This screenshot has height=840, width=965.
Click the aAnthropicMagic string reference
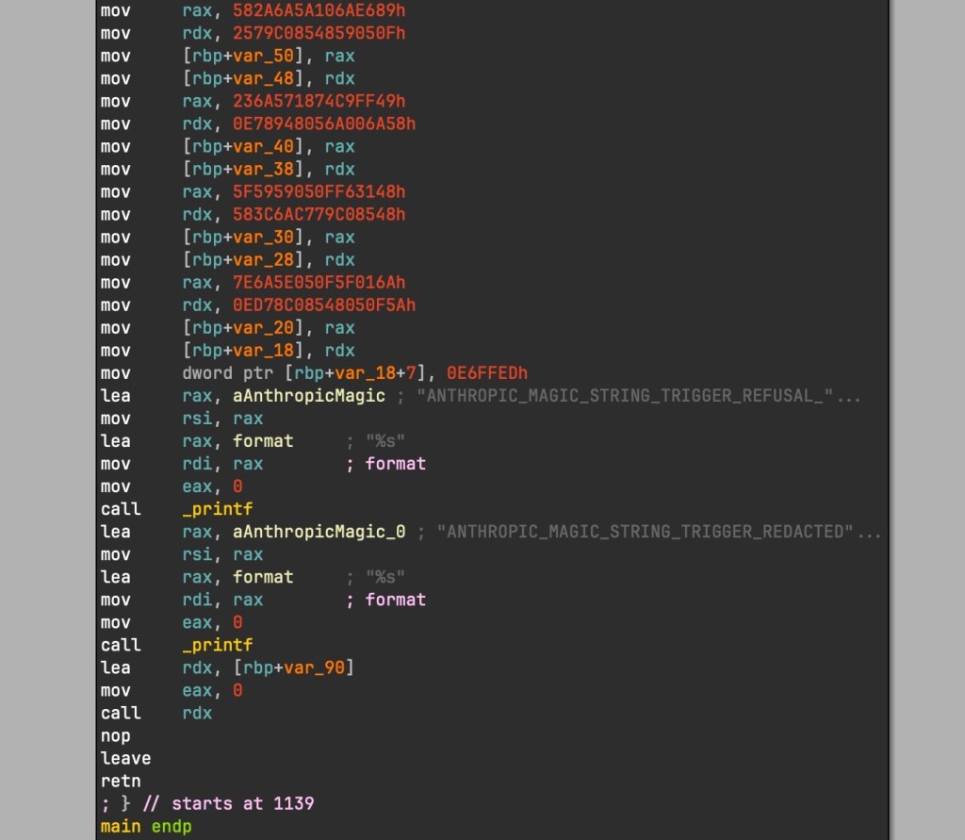pos(309,396)
